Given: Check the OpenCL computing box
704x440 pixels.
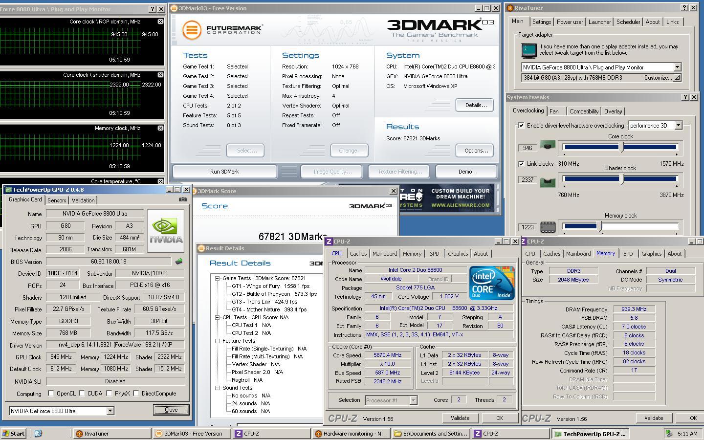Looking at the screenshot, I should click(x=51, y=393).
